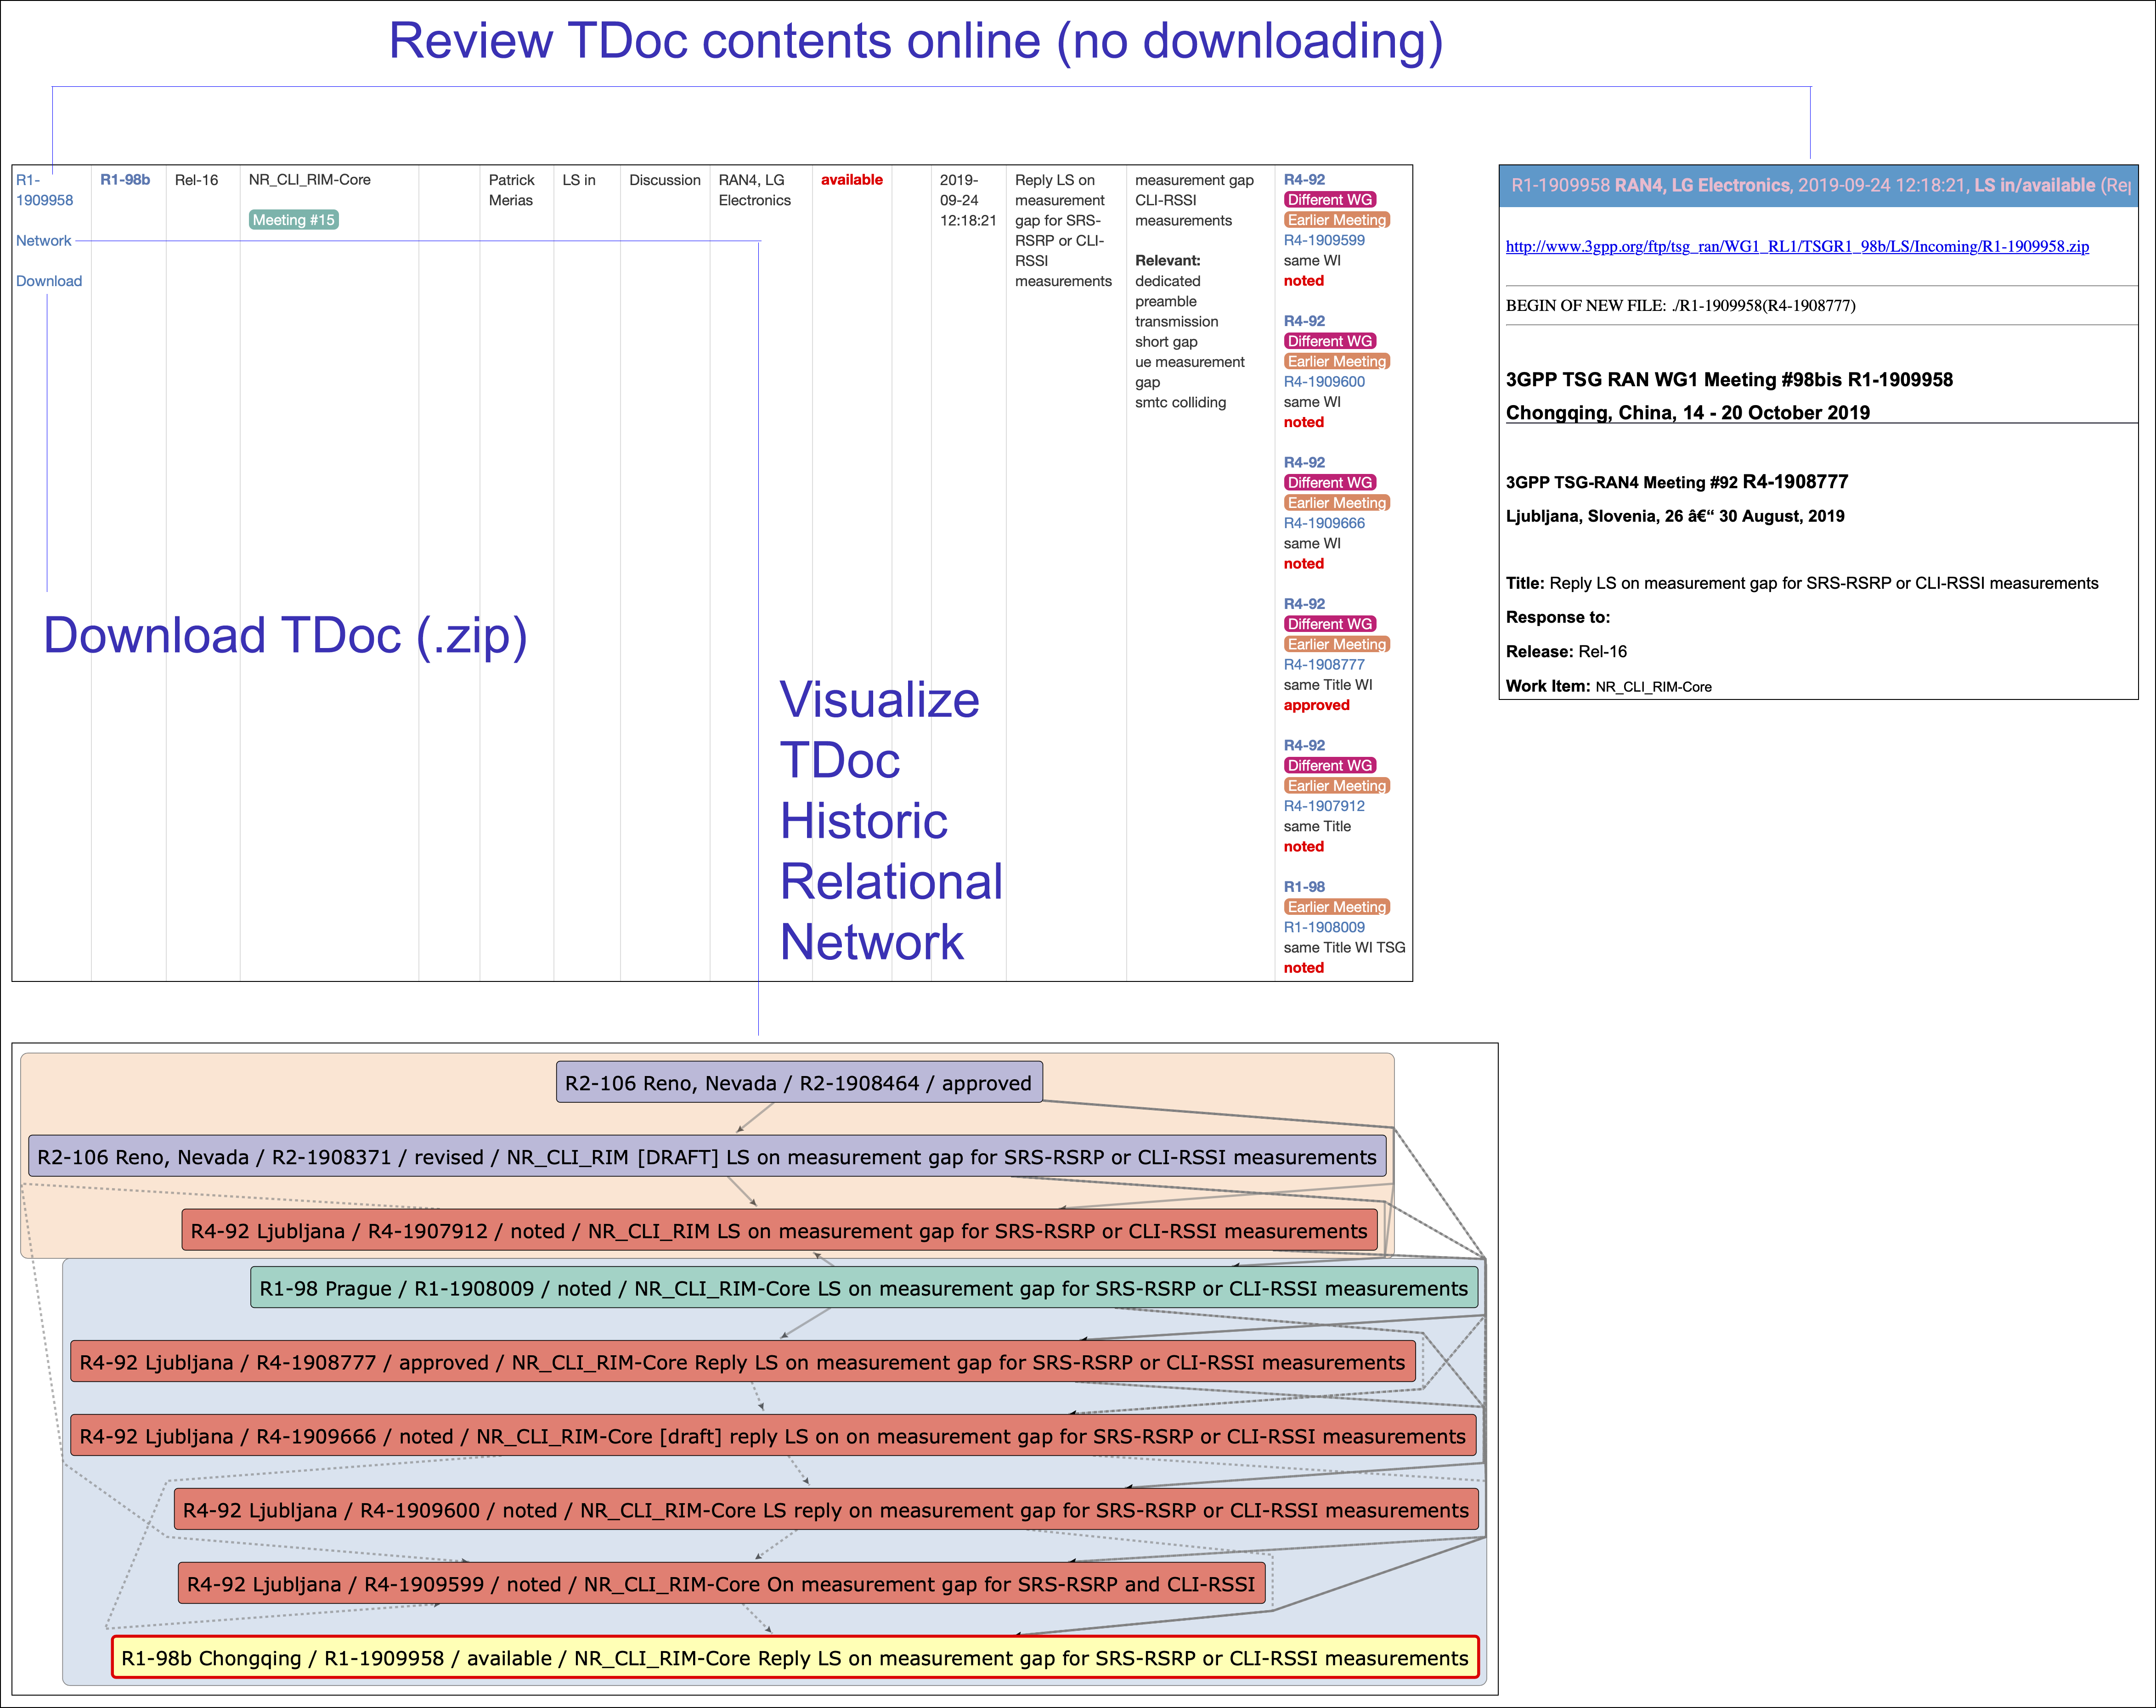
Task: Open the R4-1909599 related TDoc link
Action: click(1324, 240)
